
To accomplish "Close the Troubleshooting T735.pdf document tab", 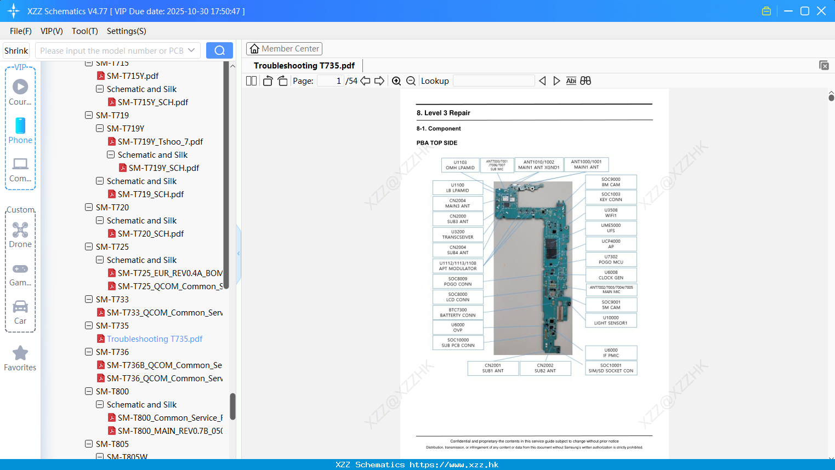I will (823, 65).
